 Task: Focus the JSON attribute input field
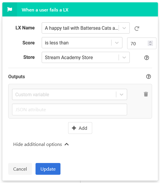pyautogui.click(x=70, y=109)
